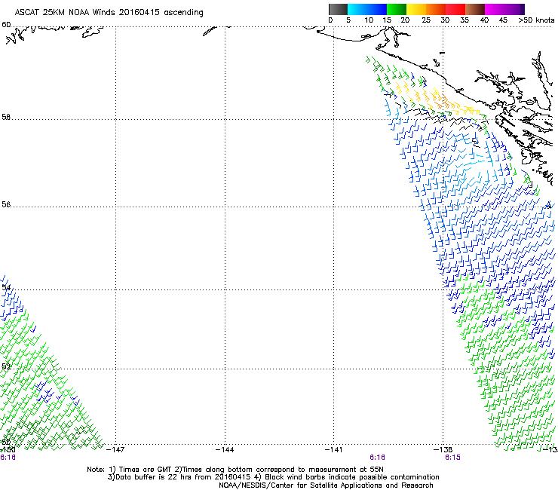
Task: Click the '-144' longitude axis label
Action: (x=225, y=450)
